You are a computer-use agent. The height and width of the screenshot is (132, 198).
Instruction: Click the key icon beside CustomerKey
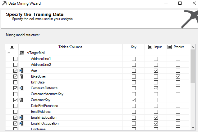pos(22,100)
